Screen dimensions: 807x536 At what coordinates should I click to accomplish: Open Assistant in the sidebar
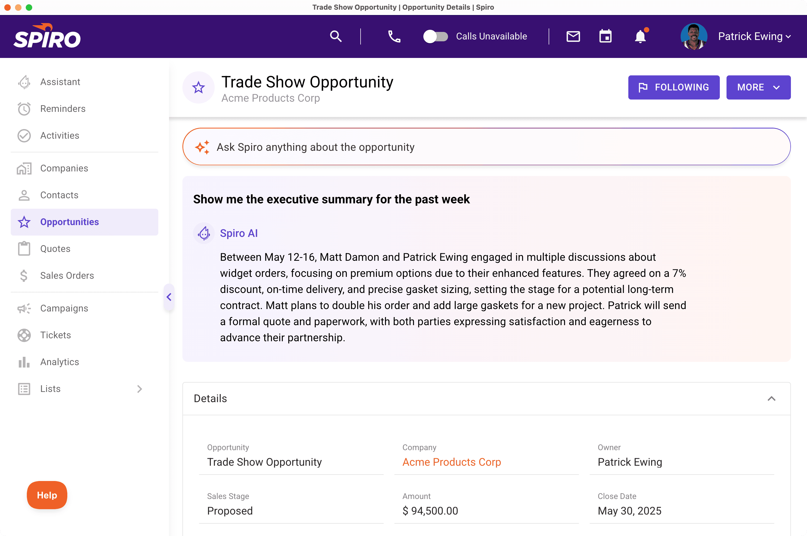tap(85, 82)
